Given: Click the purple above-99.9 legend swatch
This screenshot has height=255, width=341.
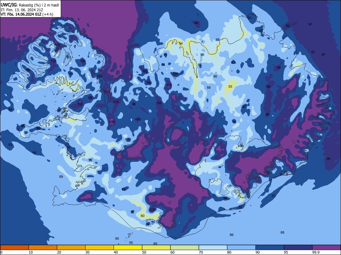Looking at the screenshot, I should [326, 248].
